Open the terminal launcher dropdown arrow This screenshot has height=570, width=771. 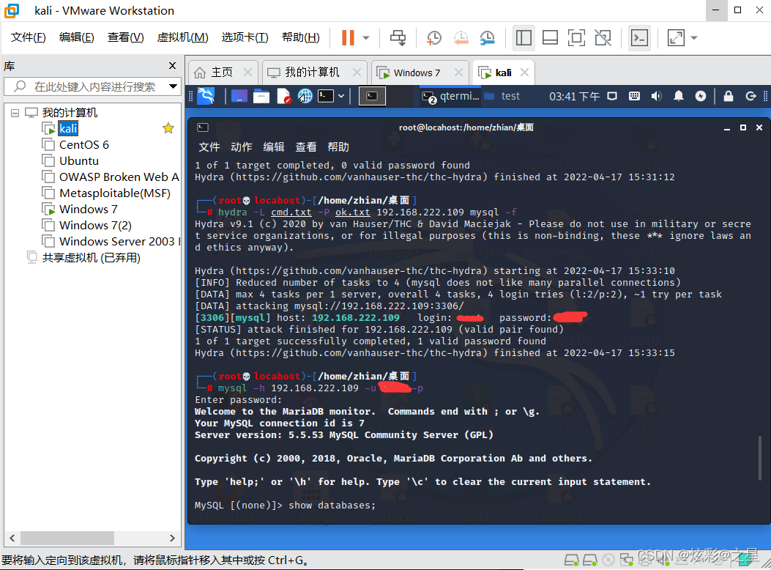tap(341, 96)
